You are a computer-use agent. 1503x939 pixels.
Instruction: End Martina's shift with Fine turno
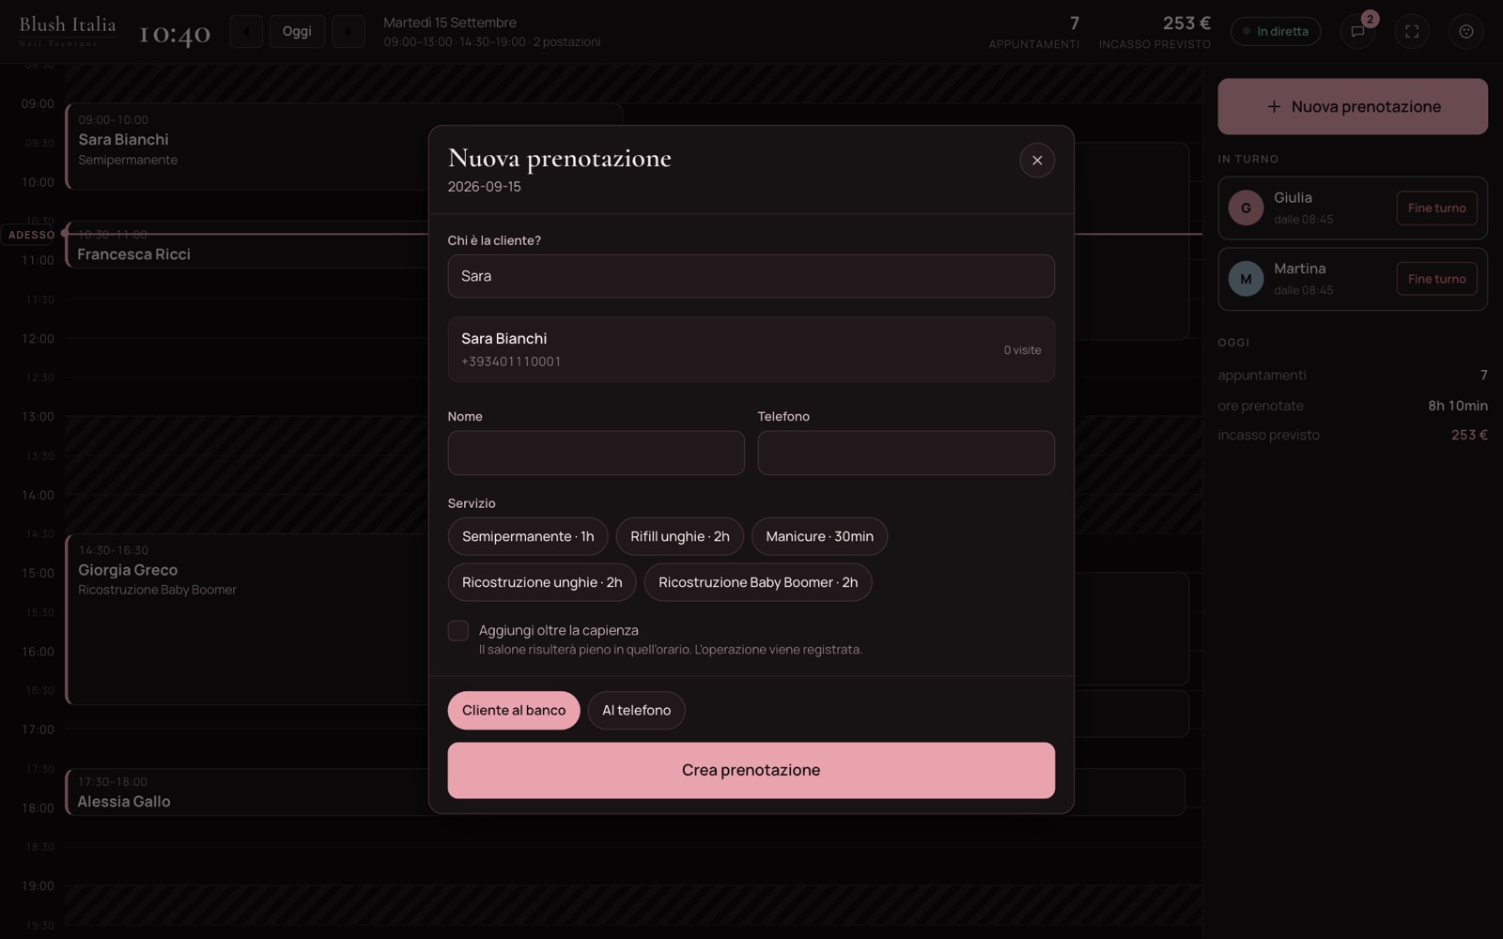point(1436,279)
